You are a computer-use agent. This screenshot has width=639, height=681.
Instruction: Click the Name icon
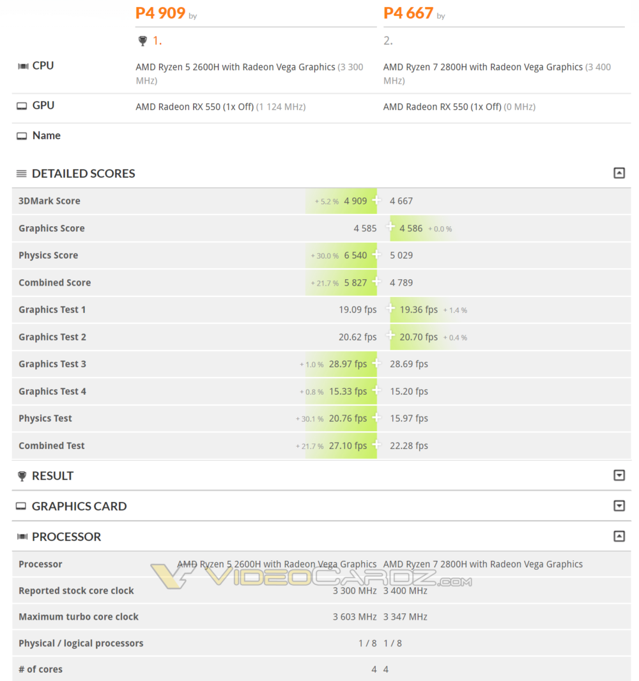coord(21,135)
